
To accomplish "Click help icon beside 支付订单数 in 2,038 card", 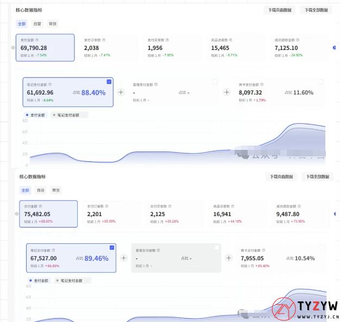I will [x=104, y=40].
